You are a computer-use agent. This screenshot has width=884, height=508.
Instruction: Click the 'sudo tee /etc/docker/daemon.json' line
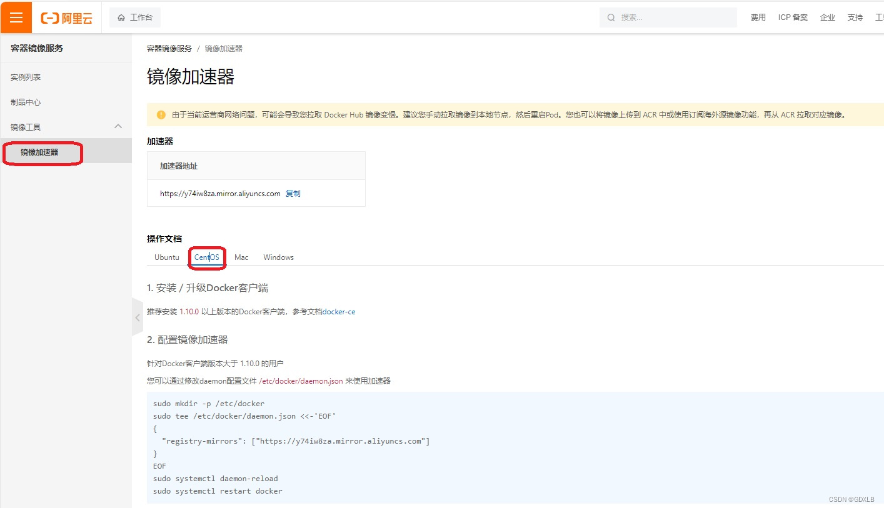point(244,416)
